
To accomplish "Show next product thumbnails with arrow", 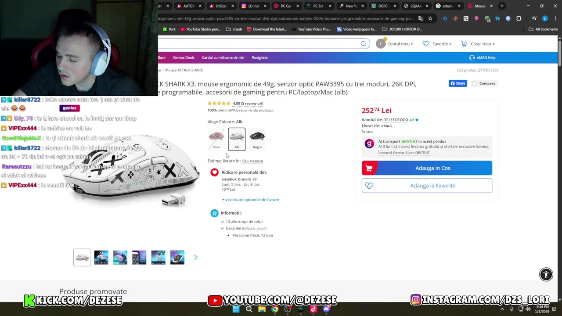I will [x=196, y=257].
